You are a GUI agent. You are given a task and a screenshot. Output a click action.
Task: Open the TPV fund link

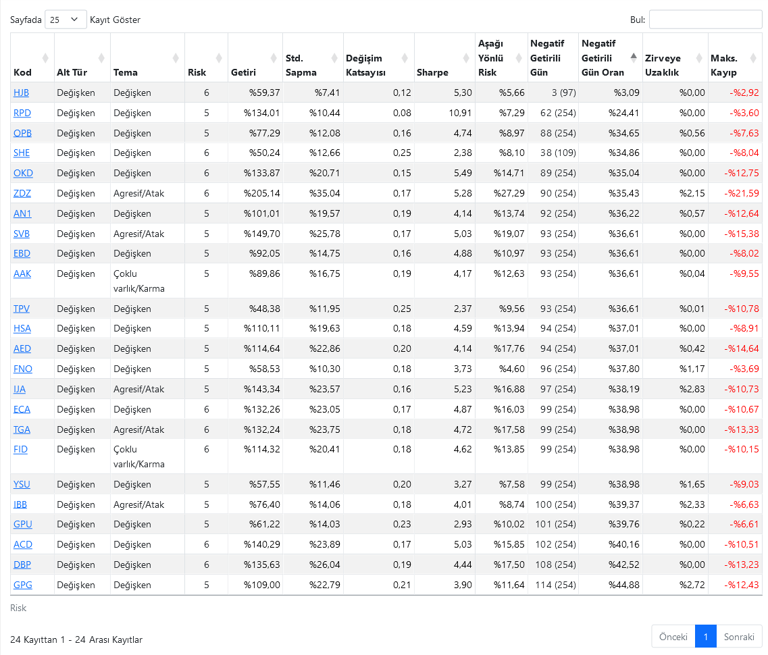point(22,309)
